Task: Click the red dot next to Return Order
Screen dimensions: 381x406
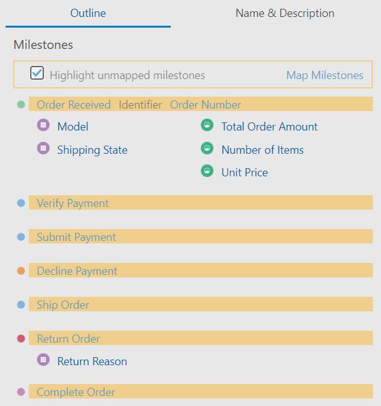Action: coord(21,339)
